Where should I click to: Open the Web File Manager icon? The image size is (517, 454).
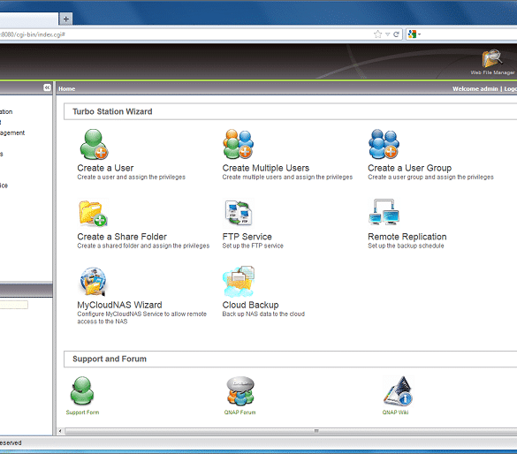tap(492, 58)
